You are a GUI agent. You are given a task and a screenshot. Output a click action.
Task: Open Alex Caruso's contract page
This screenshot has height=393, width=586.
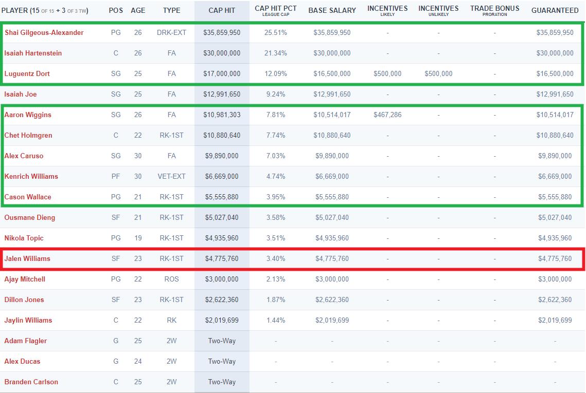click(24, 156)
